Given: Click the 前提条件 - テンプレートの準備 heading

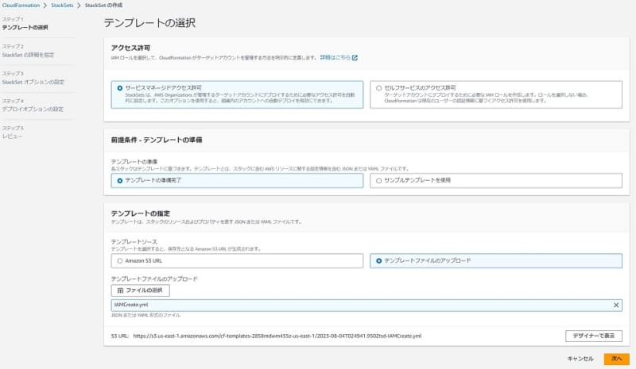Looking at the screenshot, I should [157, 140].
